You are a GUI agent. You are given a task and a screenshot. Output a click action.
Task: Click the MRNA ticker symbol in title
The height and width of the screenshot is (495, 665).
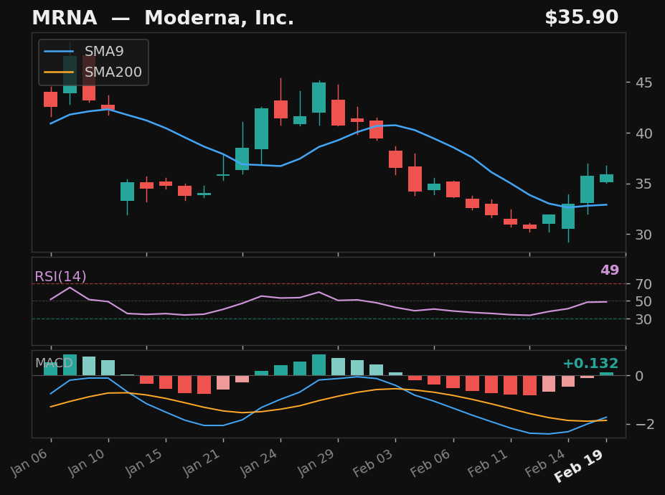(65, 18)
